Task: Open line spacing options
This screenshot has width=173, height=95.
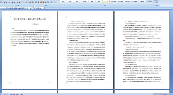Action: tap(49, 2)
